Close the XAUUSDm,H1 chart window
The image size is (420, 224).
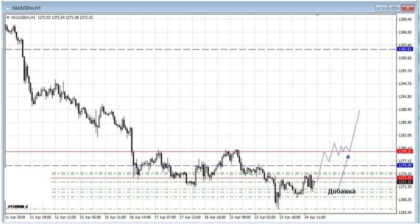coord(408,7)
